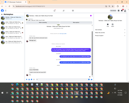Open the Lisa conversation in the list
This screenshot has width=129, height=103.
point(12,42)
